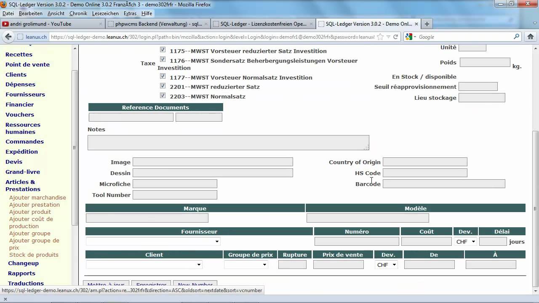Click the Google search magnifier icon
The width and height of the screenshot is (539, 303).
[517, 37]
